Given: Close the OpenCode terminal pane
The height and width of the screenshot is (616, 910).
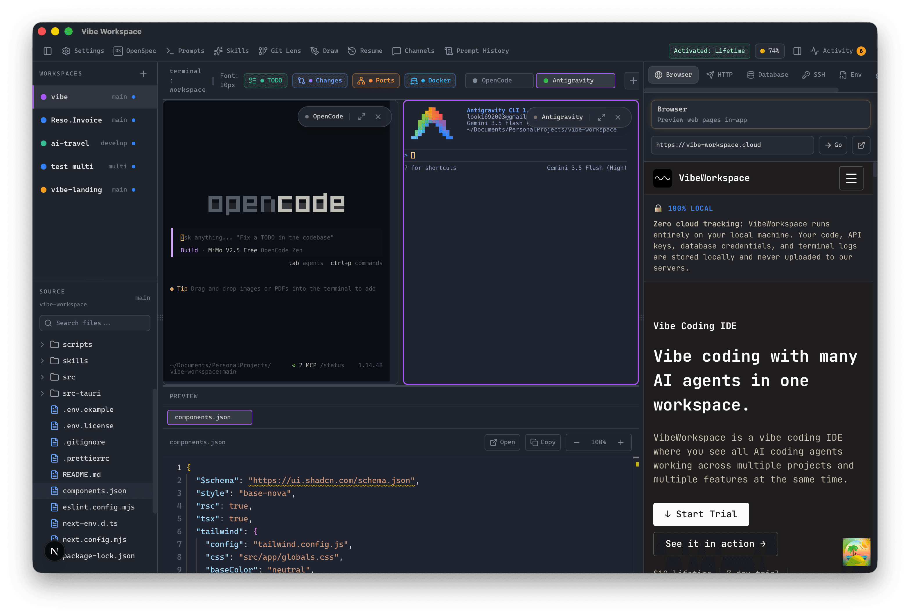Looking at the screenshot, I should coord(378,117).
